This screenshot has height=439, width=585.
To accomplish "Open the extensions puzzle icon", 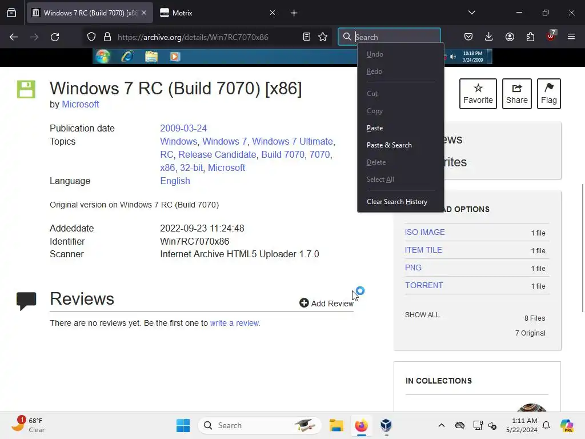I will click(530, 37).
